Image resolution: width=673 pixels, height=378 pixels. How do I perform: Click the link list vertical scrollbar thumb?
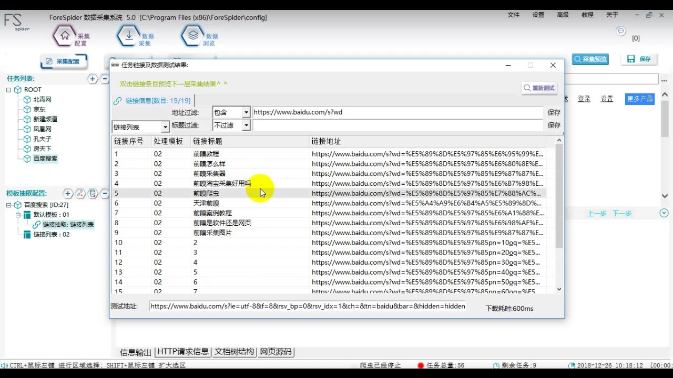[x=559, y=195]
